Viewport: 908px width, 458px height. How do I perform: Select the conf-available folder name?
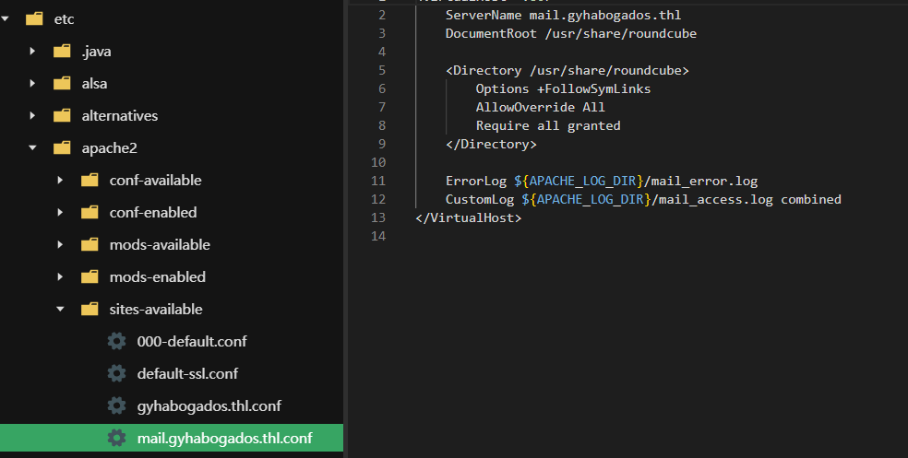coord(155,181)
